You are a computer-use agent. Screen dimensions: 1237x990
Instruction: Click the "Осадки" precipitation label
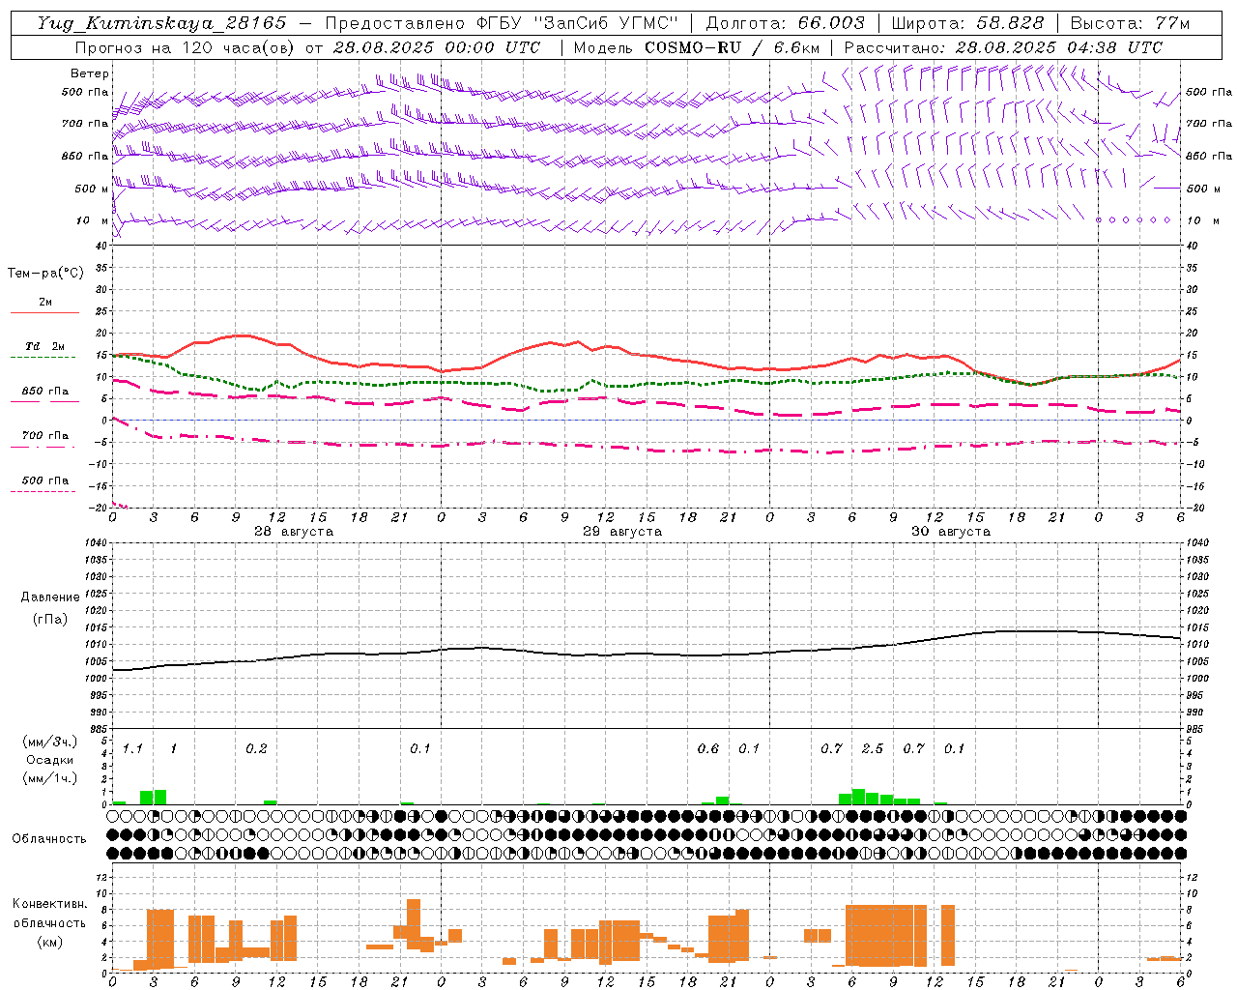click(49, 760)
